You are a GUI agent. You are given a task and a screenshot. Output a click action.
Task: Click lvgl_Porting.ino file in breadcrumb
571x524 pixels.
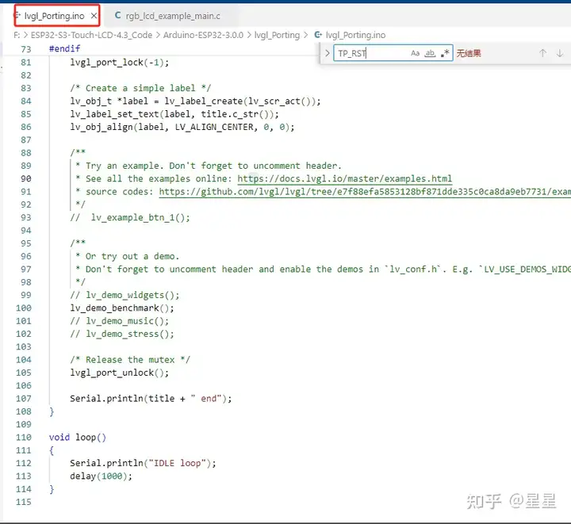click(355, 36)
